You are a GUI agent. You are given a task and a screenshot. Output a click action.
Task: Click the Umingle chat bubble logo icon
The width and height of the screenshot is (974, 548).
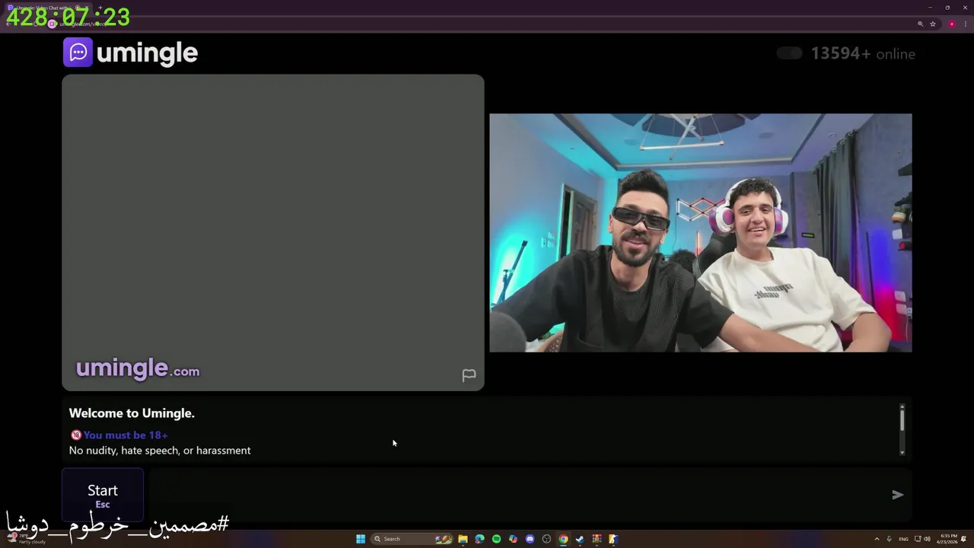tap(78, 53)
